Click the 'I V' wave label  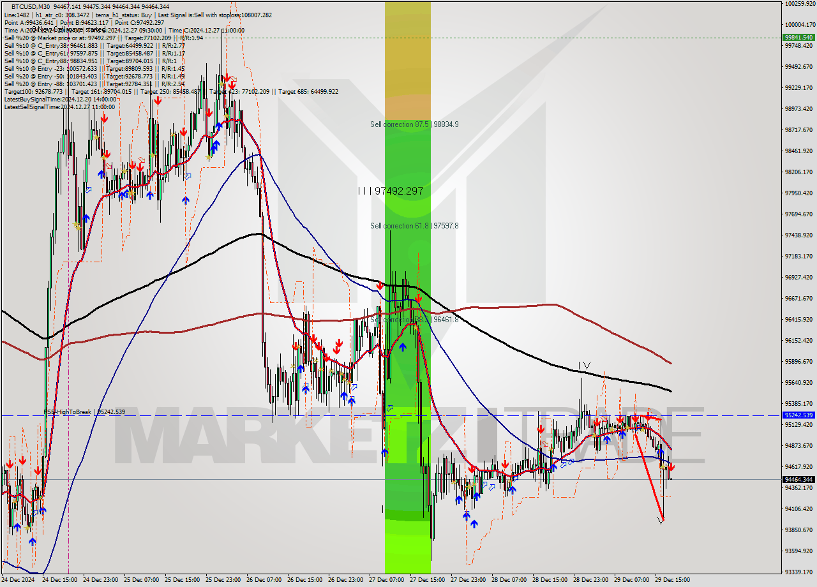[584, 366]
